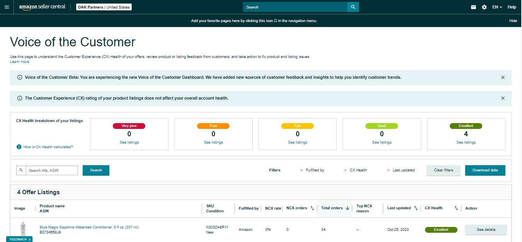The height and width of the screenshot is (242, 522).
Task: See listings under Excellent
Action: (x=466, y=142)
